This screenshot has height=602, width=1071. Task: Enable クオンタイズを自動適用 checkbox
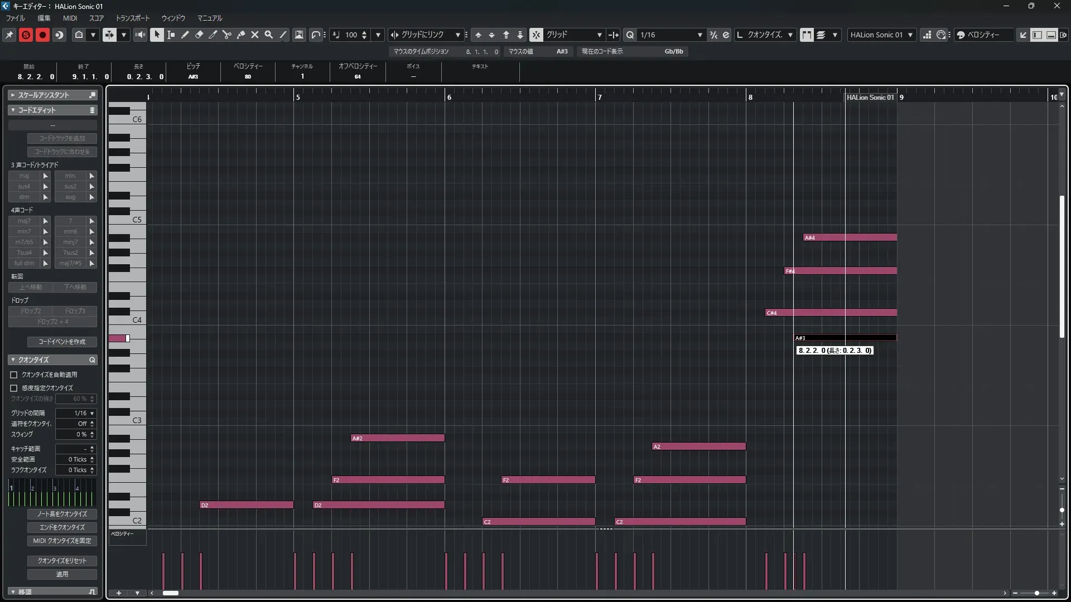pyautogui.click(x=14, y=375)
